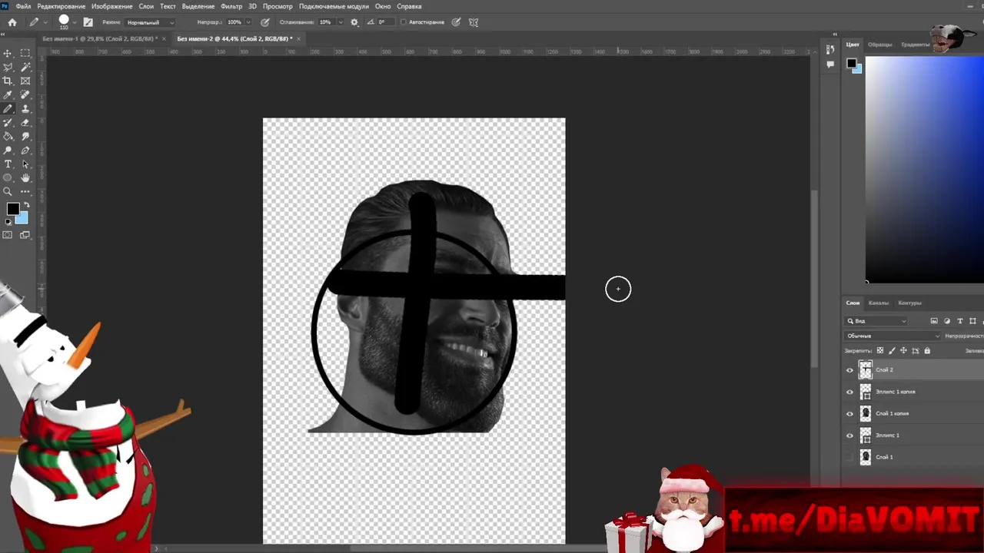Toggle pressure for size icon
Screen dimensions: 984x553
[x=456, y=22]
